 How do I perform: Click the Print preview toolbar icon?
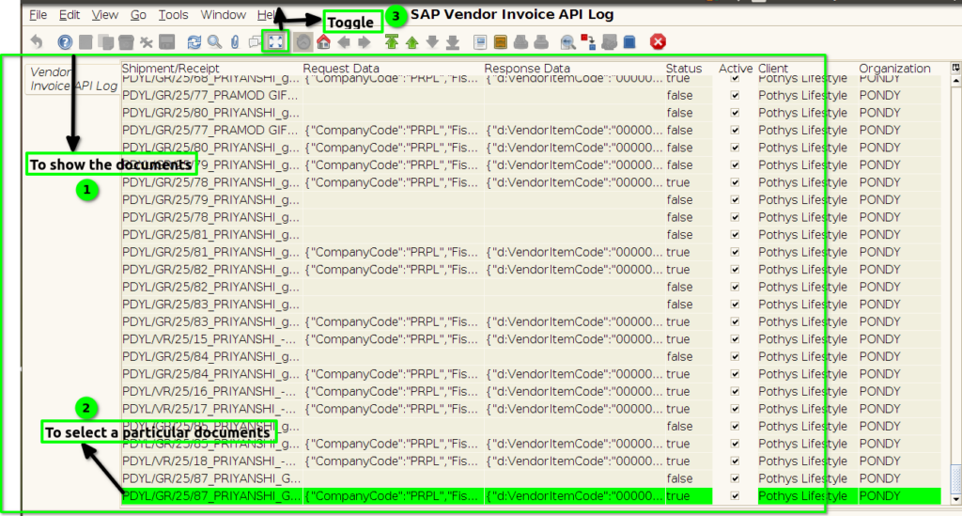coord(520,41)
